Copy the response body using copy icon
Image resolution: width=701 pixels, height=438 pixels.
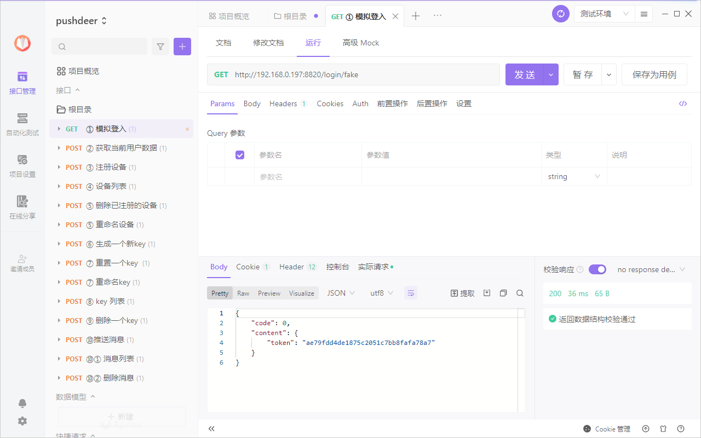tap(503, 293)
